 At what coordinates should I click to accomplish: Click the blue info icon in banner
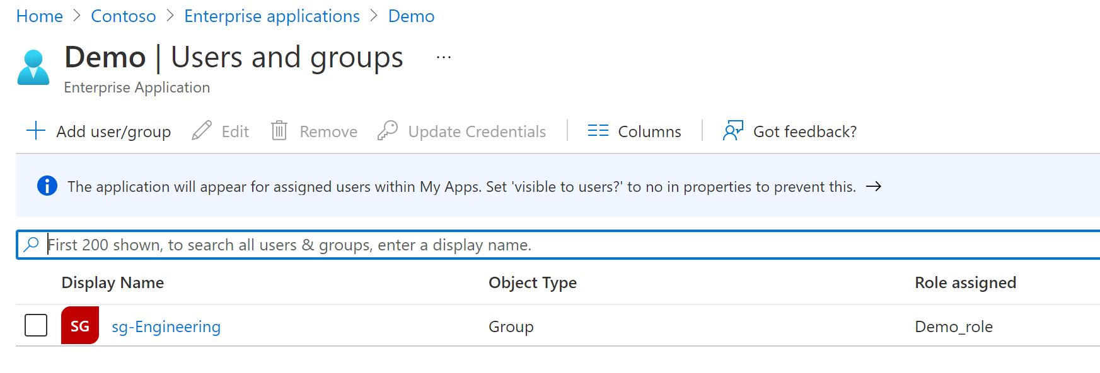[x=47, y=186]
